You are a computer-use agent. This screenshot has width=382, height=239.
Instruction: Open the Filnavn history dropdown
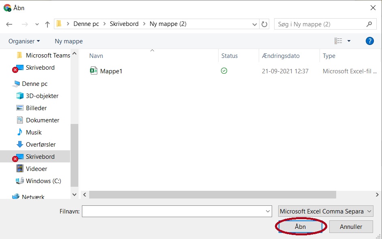pos(268,211)
